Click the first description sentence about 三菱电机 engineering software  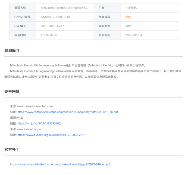78,65
